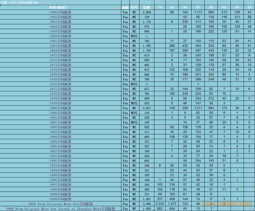The image size is (255, 211).
Task: Open the 1964不同版别 row link
Action: point(60,51)
